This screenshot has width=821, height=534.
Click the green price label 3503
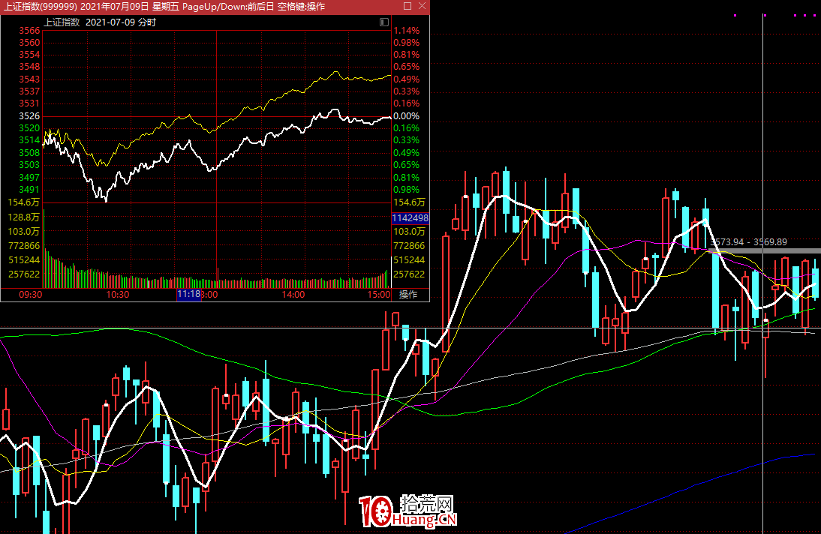29,164
